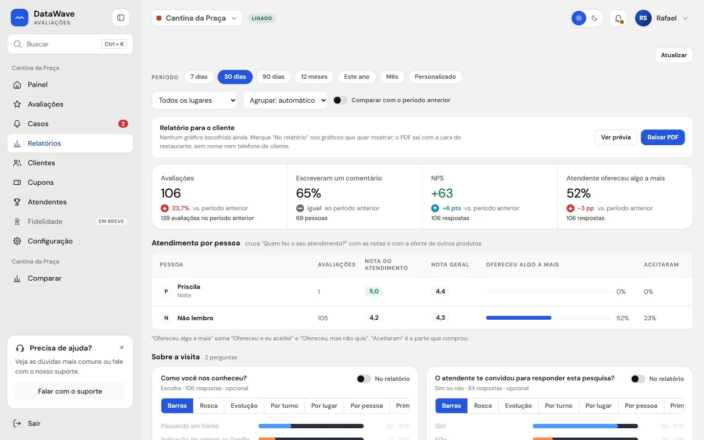Open Todos os lugares dropdown
The height and width of the screenshot is (440, 704).
pyautogui.click(x=195, y=100)
